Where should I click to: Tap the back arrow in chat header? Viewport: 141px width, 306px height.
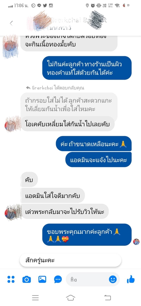pyautogui.click(x=11, y=23)
